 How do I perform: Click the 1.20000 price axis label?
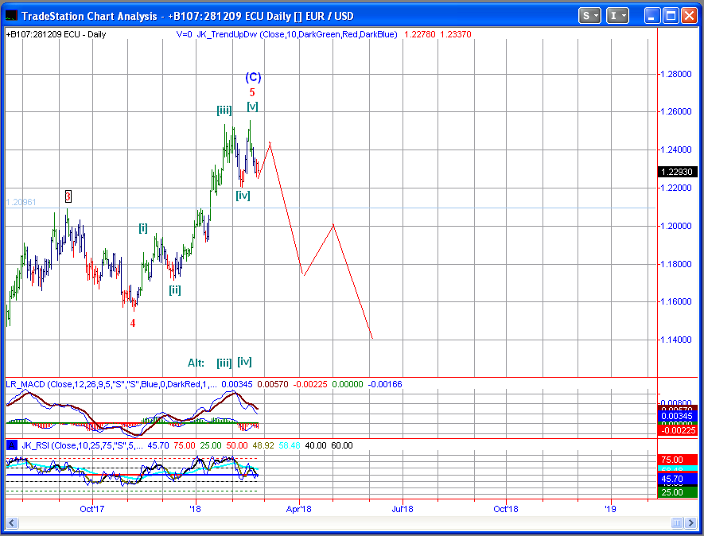(x=676, y=227)
